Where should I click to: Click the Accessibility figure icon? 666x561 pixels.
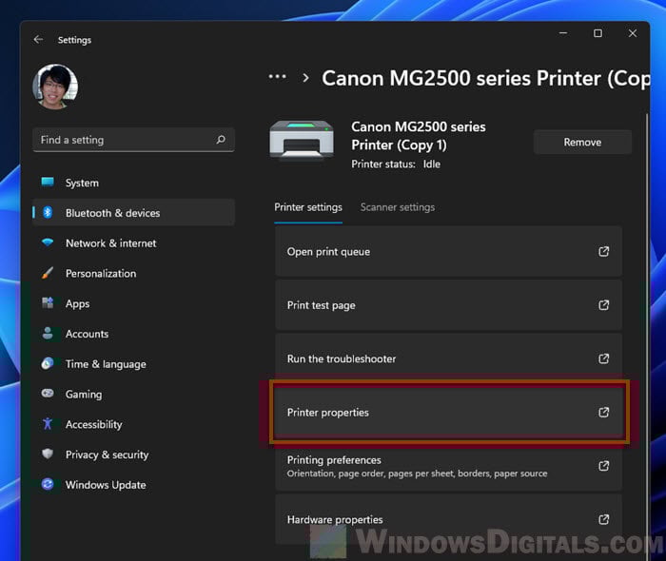[48, 423]
